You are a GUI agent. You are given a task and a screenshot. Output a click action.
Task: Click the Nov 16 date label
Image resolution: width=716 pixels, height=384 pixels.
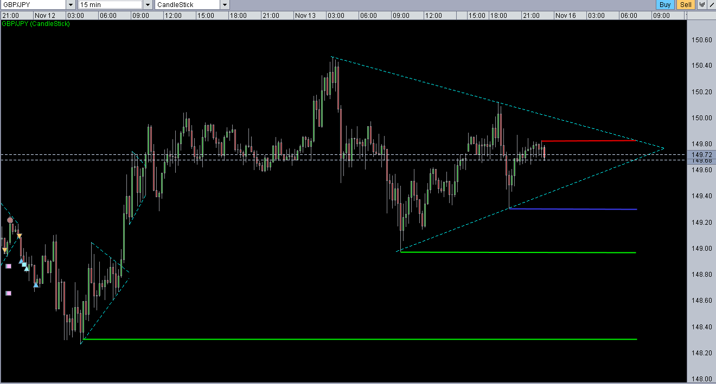[566, 16]
